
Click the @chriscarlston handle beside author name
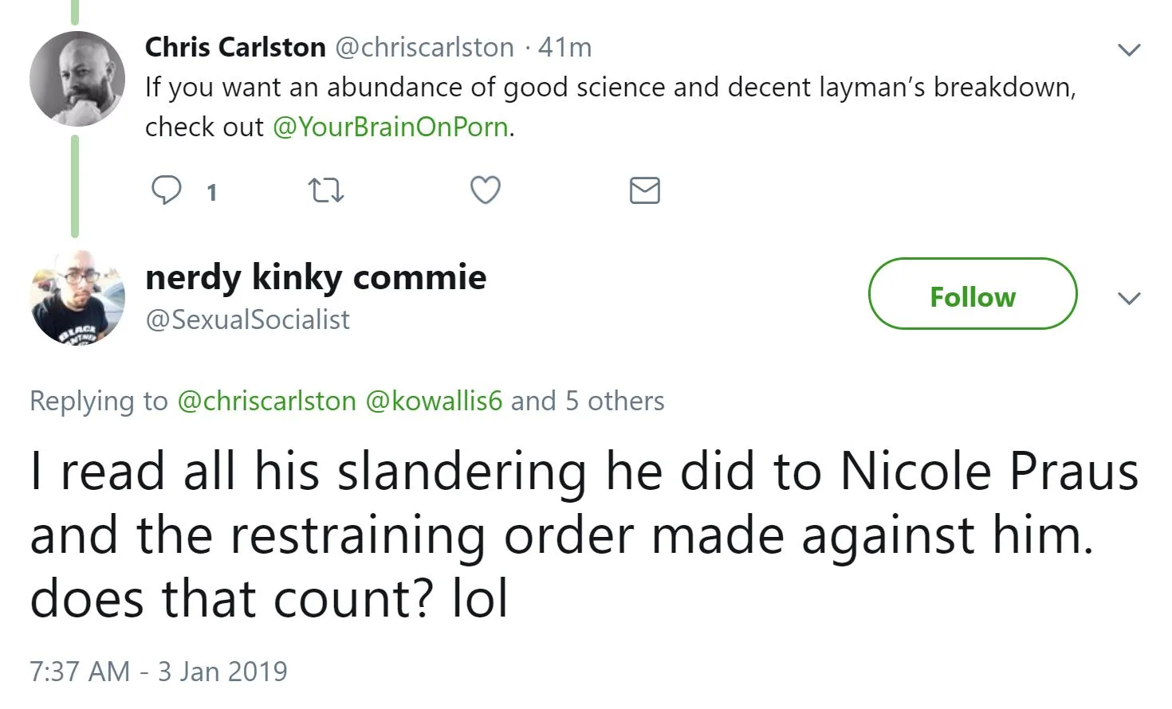click(424, 48)
